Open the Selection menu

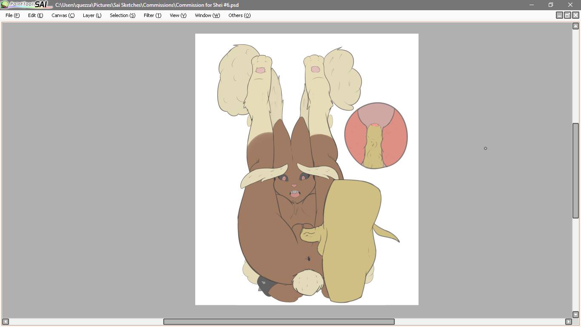(122, 15)
